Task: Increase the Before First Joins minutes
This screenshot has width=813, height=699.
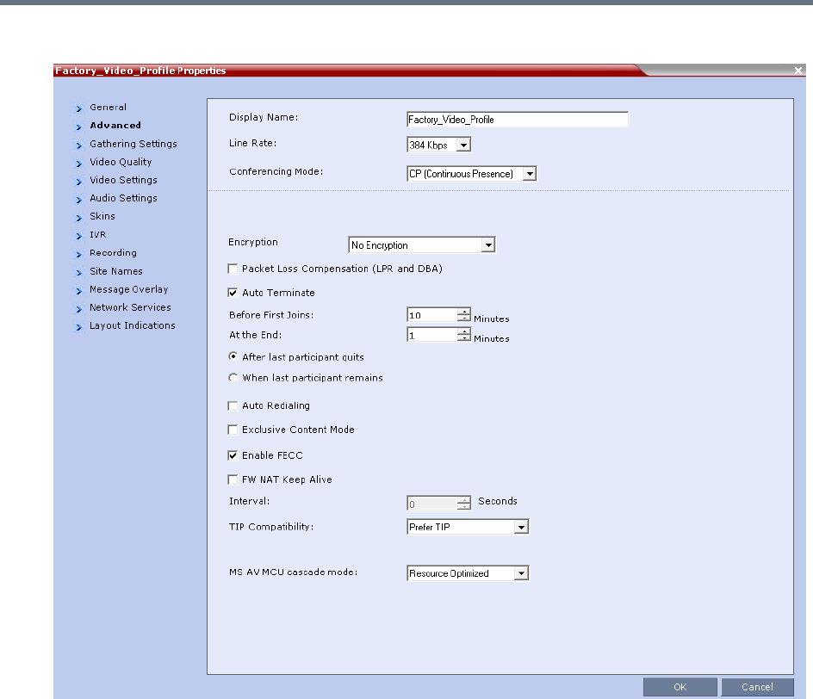Action: pos(464,312)
